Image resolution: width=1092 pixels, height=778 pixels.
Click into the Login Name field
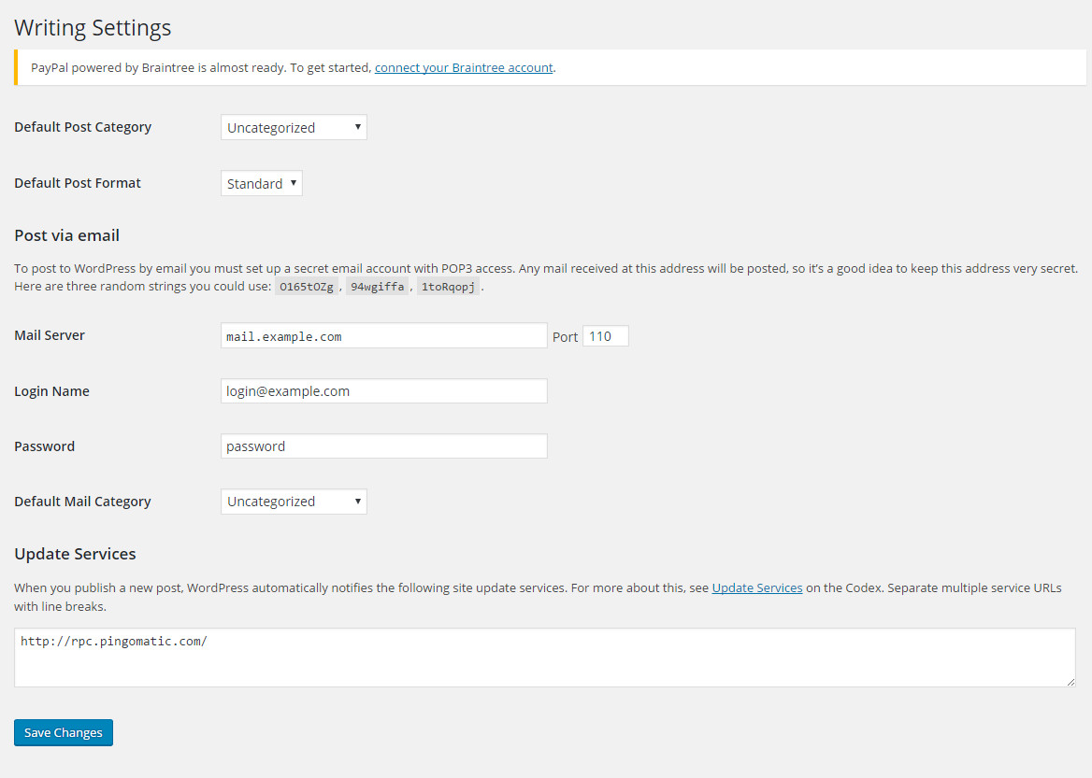point(383,391)
